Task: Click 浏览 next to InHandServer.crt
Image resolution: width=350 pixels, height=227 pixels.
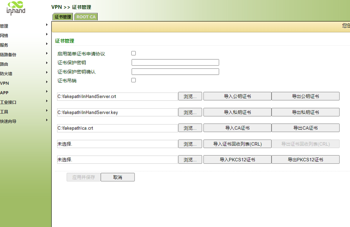Action: (x=190, y=96)
